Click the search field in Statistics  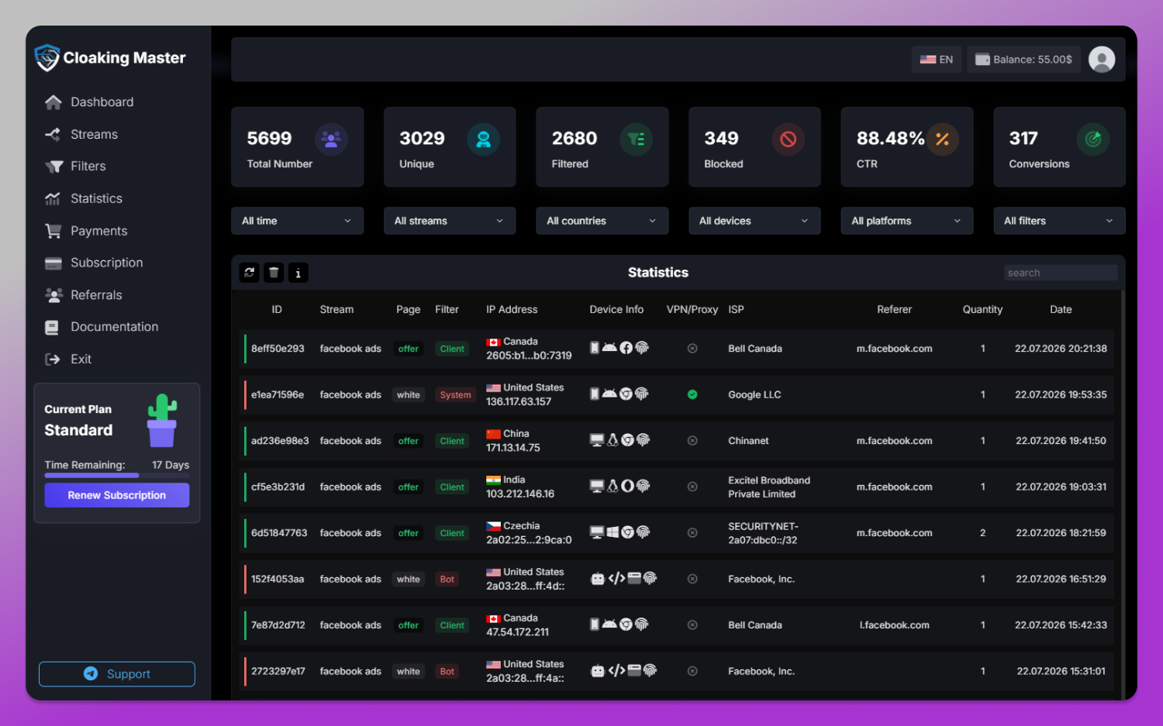pyautogui.click(x=1061, y=273)
